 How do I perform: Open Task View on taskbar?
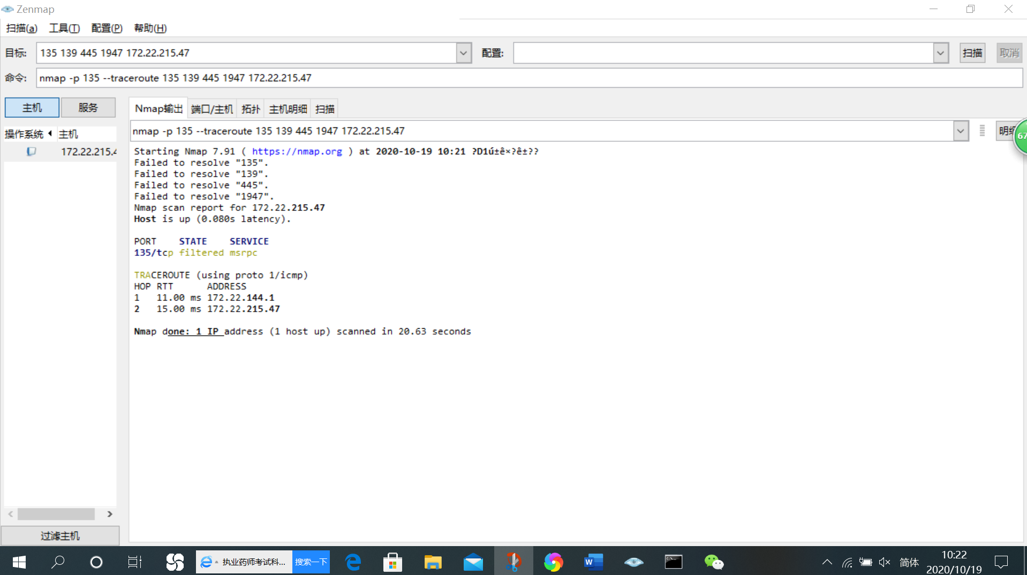point(135,562)
